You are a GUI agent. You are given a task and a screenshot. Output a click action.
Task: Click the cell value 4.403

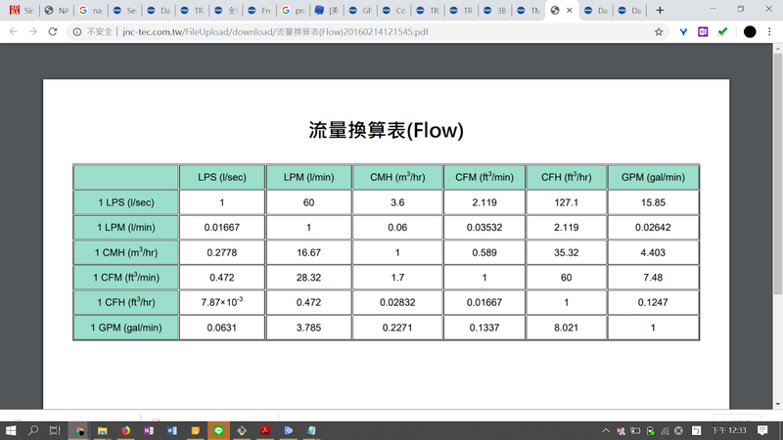tap(653, 252)
